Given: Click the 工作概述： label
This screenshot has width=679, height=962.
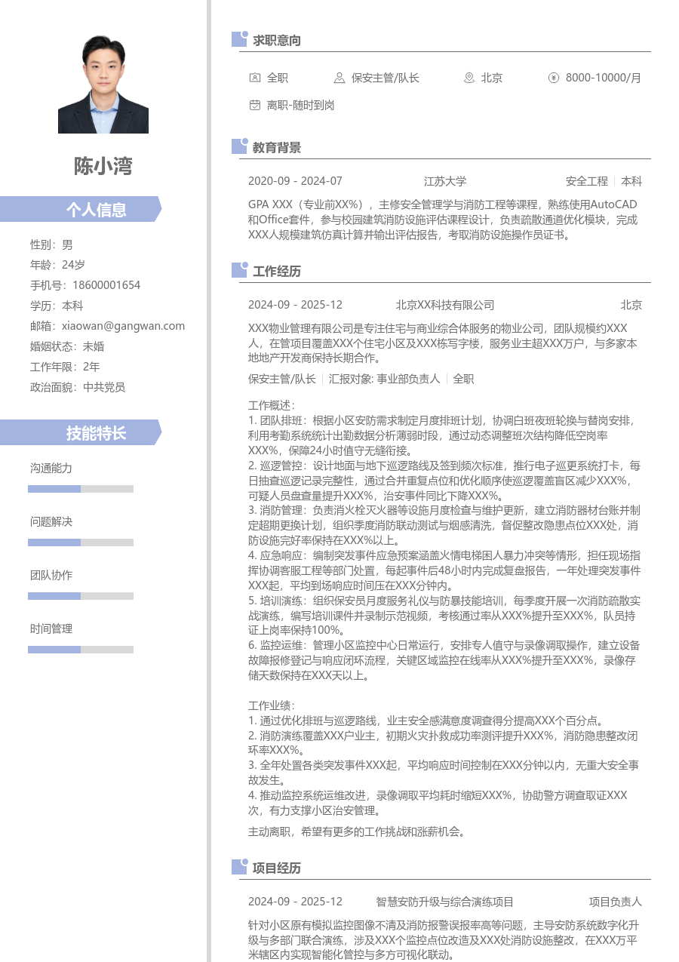Looking at the screenshot, I should (272, 405).
